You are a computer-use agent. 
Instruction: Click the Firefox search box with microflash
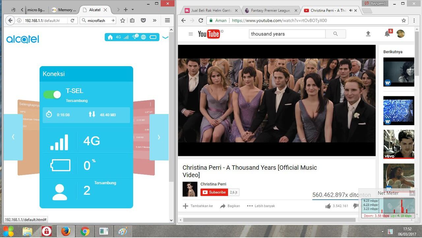[x=98, y=20]
